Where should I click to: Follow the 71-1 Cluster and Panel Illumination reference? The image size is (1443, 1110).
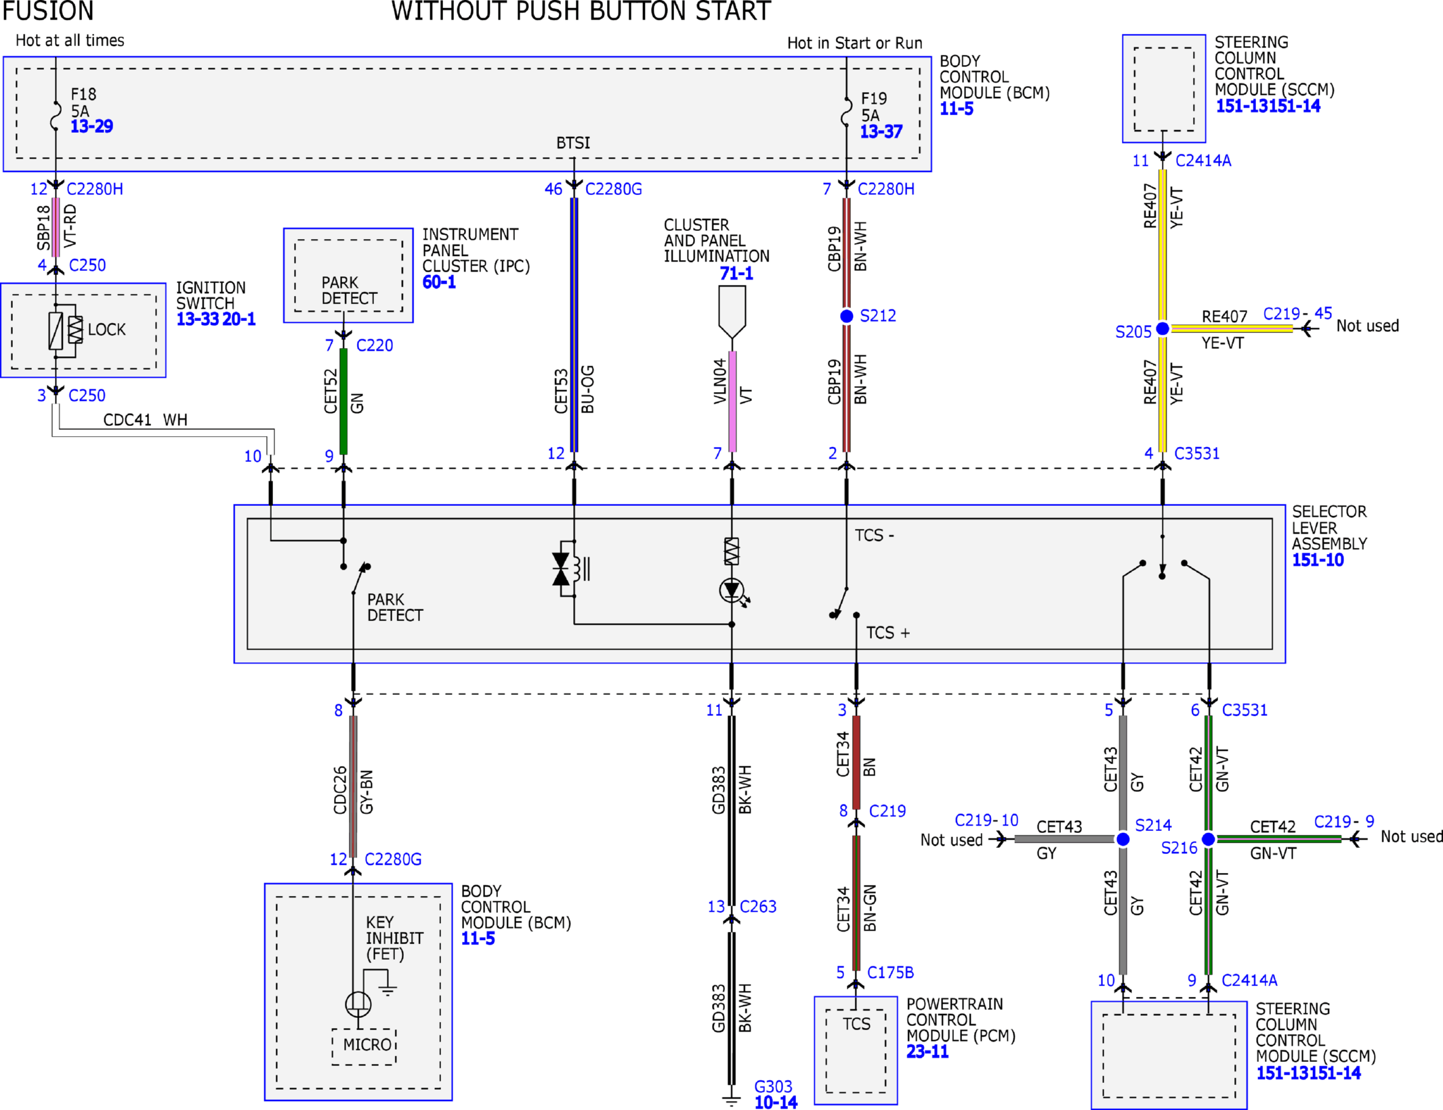(x=736, y=274)
